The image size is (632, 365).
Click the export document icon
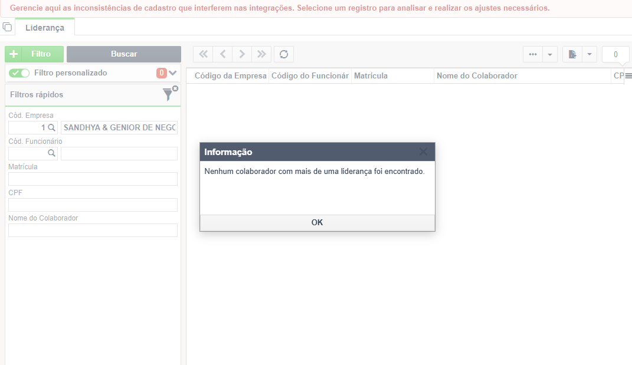point(572,54)
